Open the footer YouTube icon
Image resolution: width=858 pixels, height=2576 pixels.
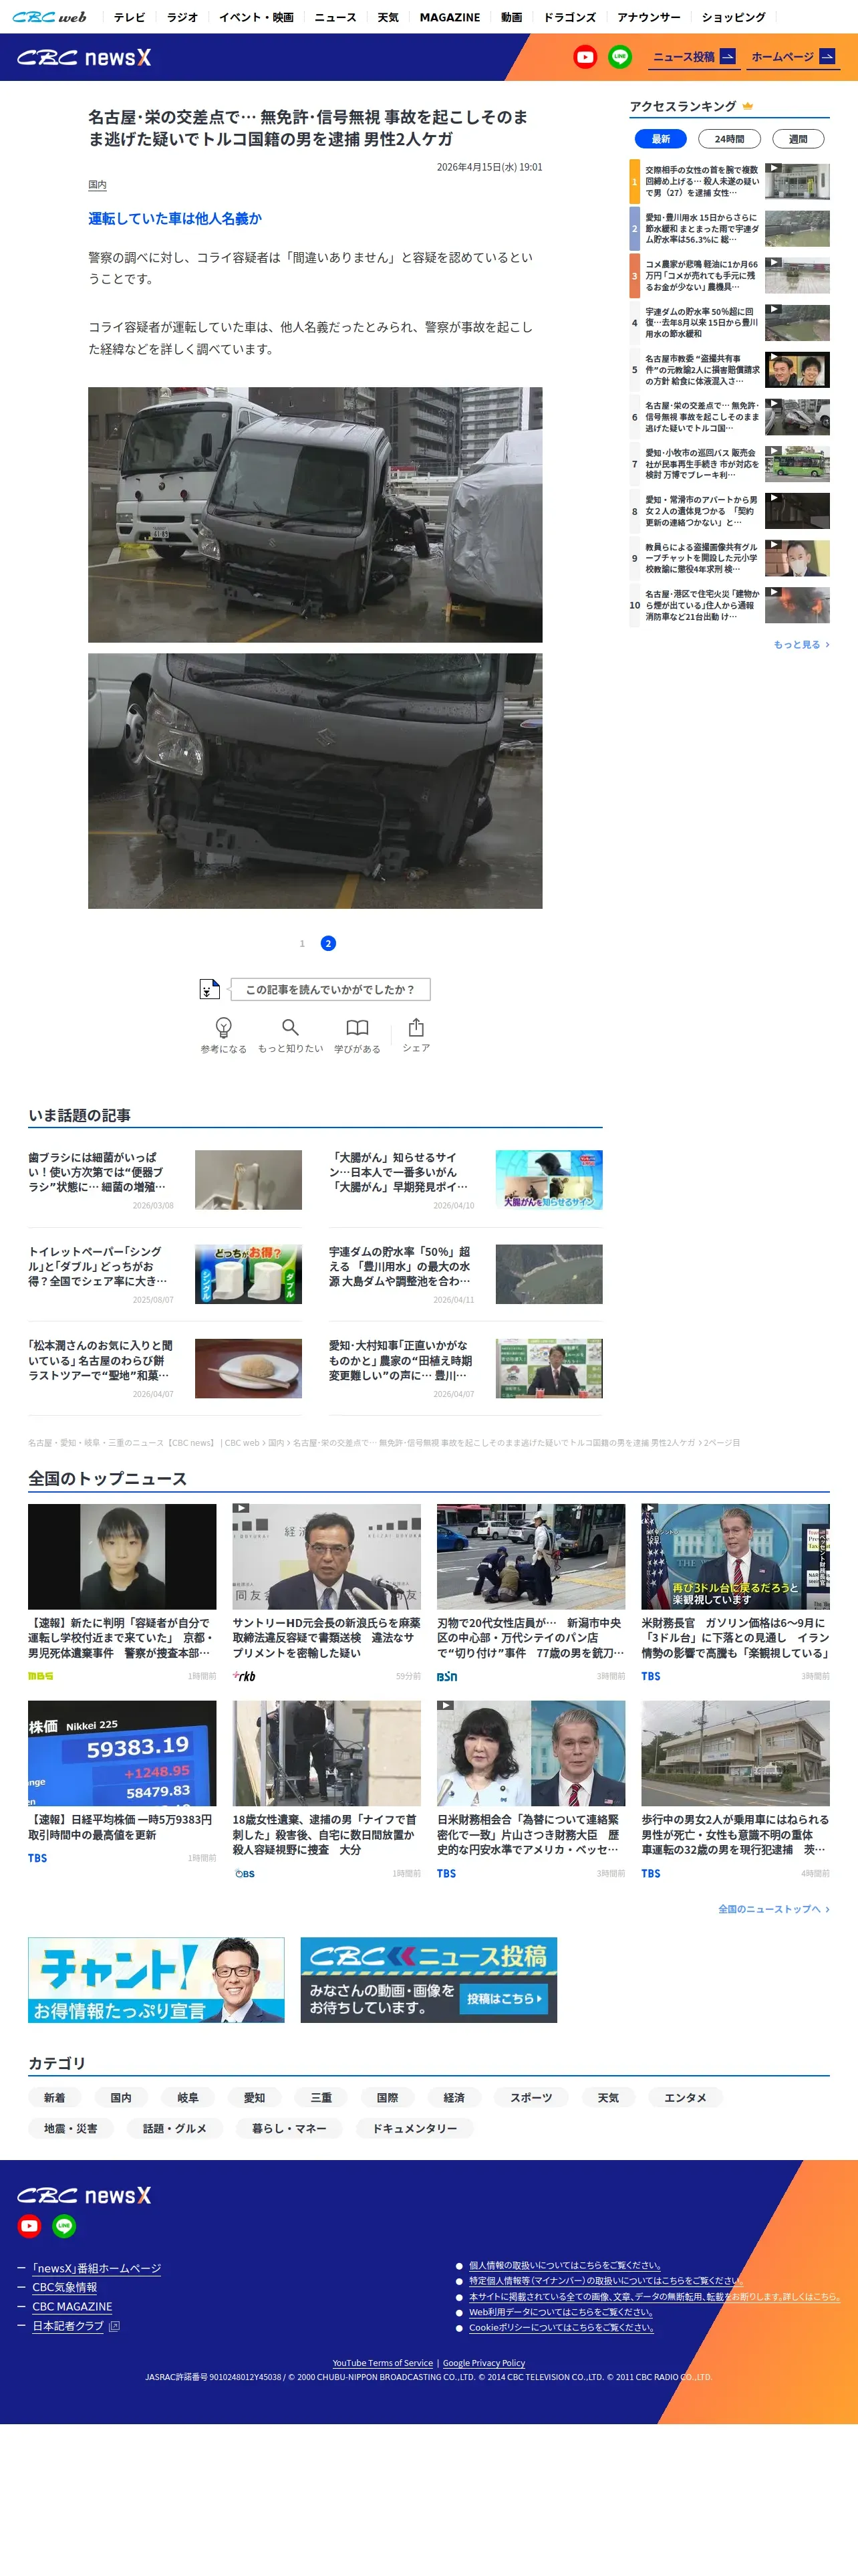click(29, 2226)
